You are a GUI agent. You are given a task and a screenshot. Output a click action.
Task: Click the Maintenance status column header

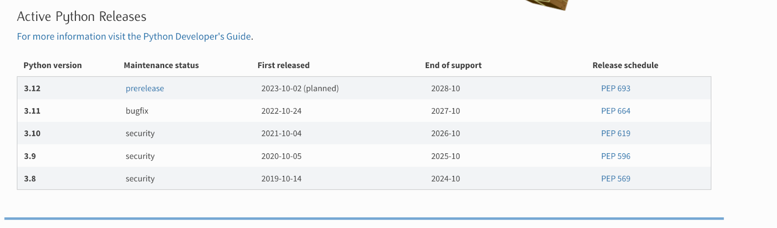tap(161, 65)
